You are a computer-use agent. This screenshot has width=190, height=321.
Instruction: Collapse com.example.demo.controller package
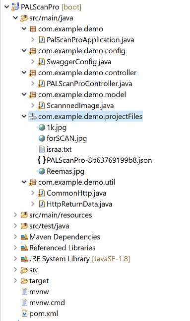24,73
